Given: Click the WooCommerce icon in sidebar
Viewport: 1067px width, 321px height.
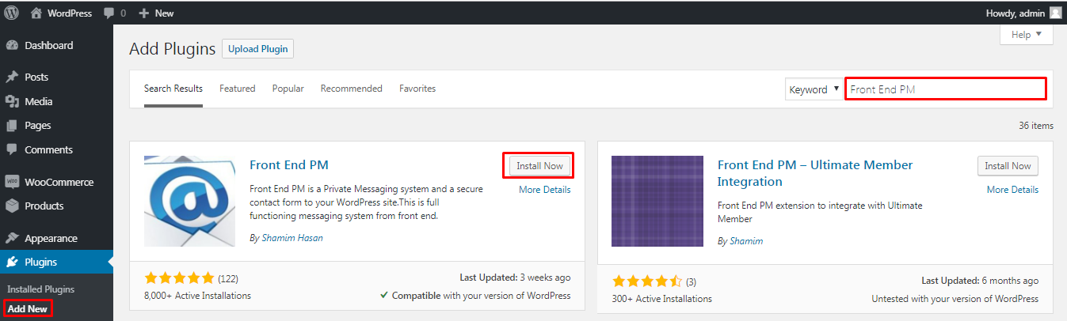Looking at the screenshot, I should point(12,182).
